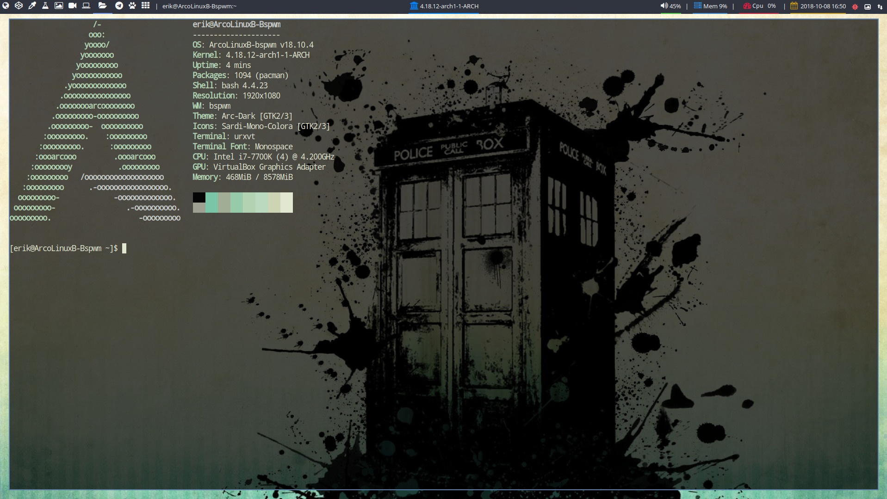887x499 pixels.
Task: Select the Telegram paper plane workspace icon
Action: 119,6
